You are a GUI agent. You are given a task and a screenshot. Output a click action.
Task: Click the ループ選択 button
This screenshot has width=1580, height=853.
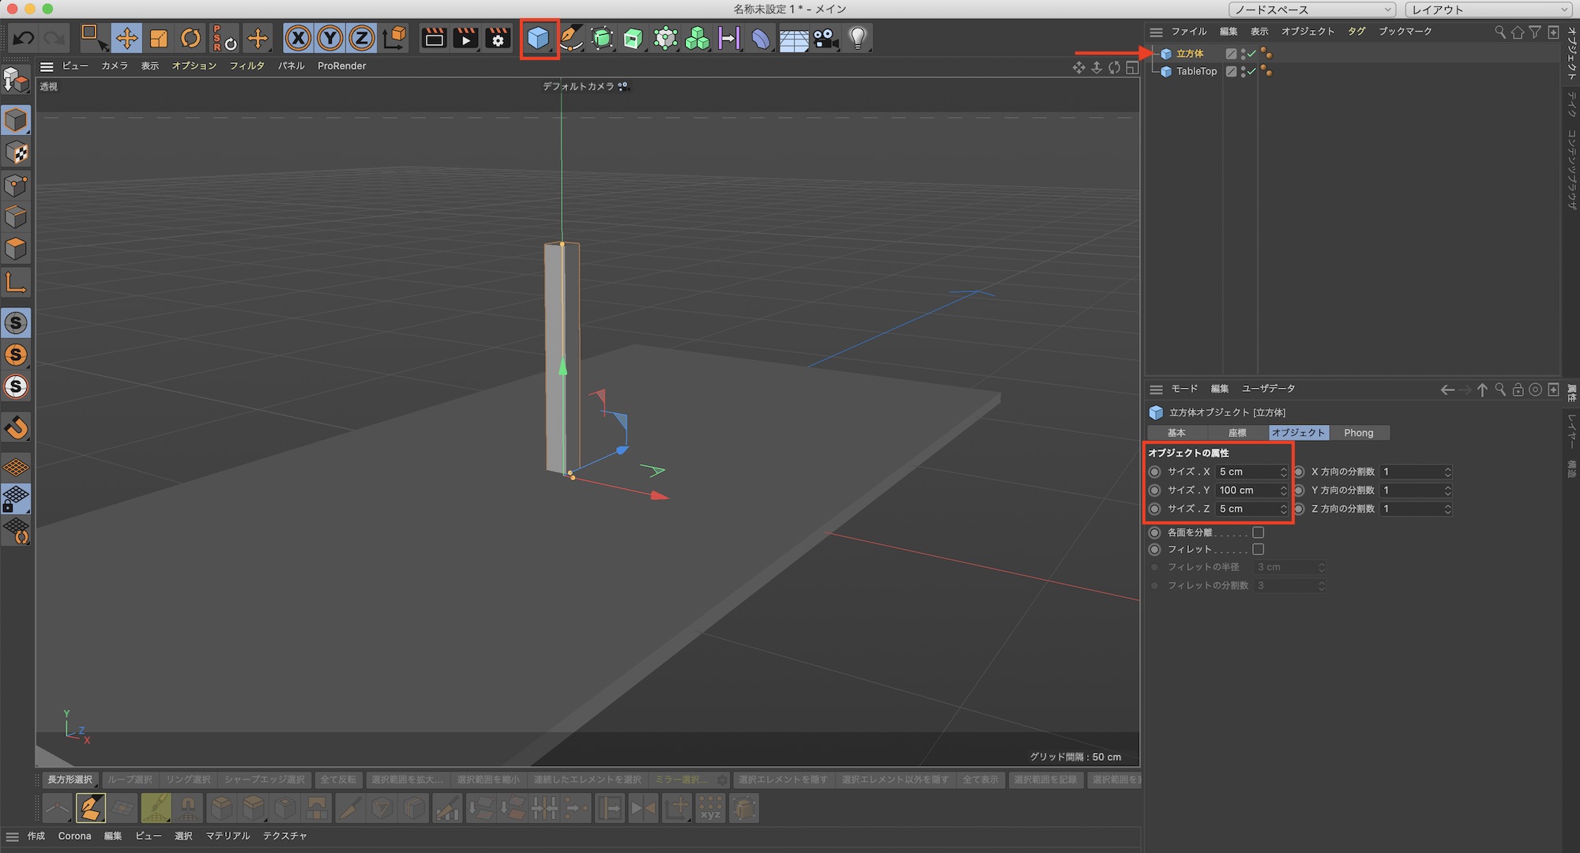pyautogui.click(x=130, y=780)
